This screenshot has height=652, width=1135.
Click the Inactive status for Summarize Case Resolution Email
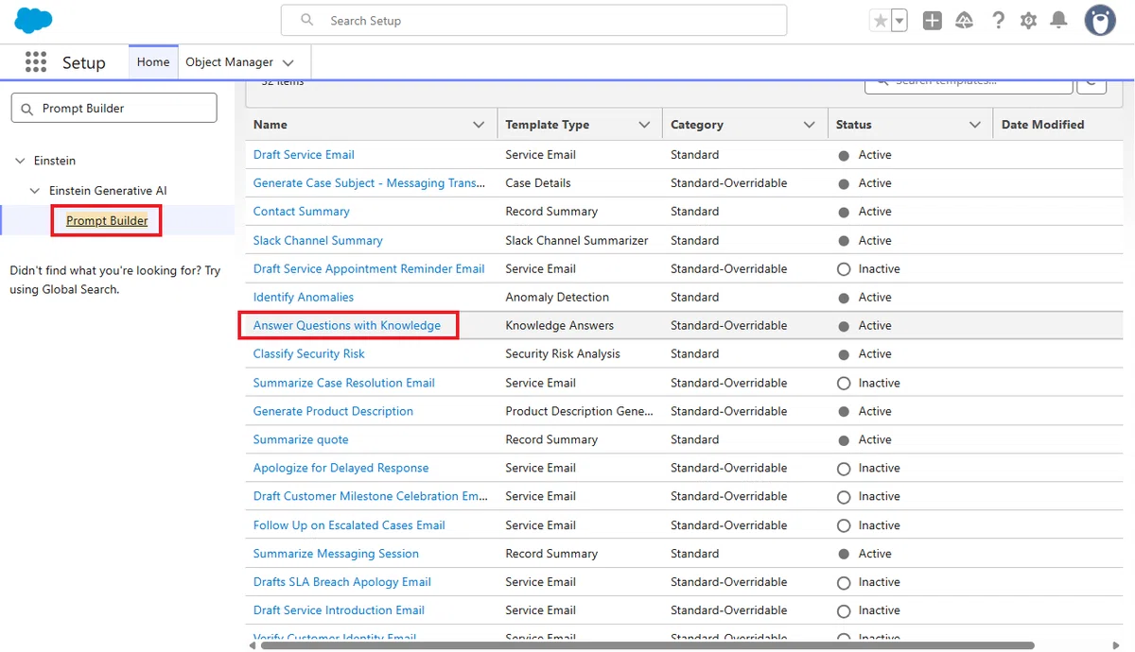[x=868, y=384]
